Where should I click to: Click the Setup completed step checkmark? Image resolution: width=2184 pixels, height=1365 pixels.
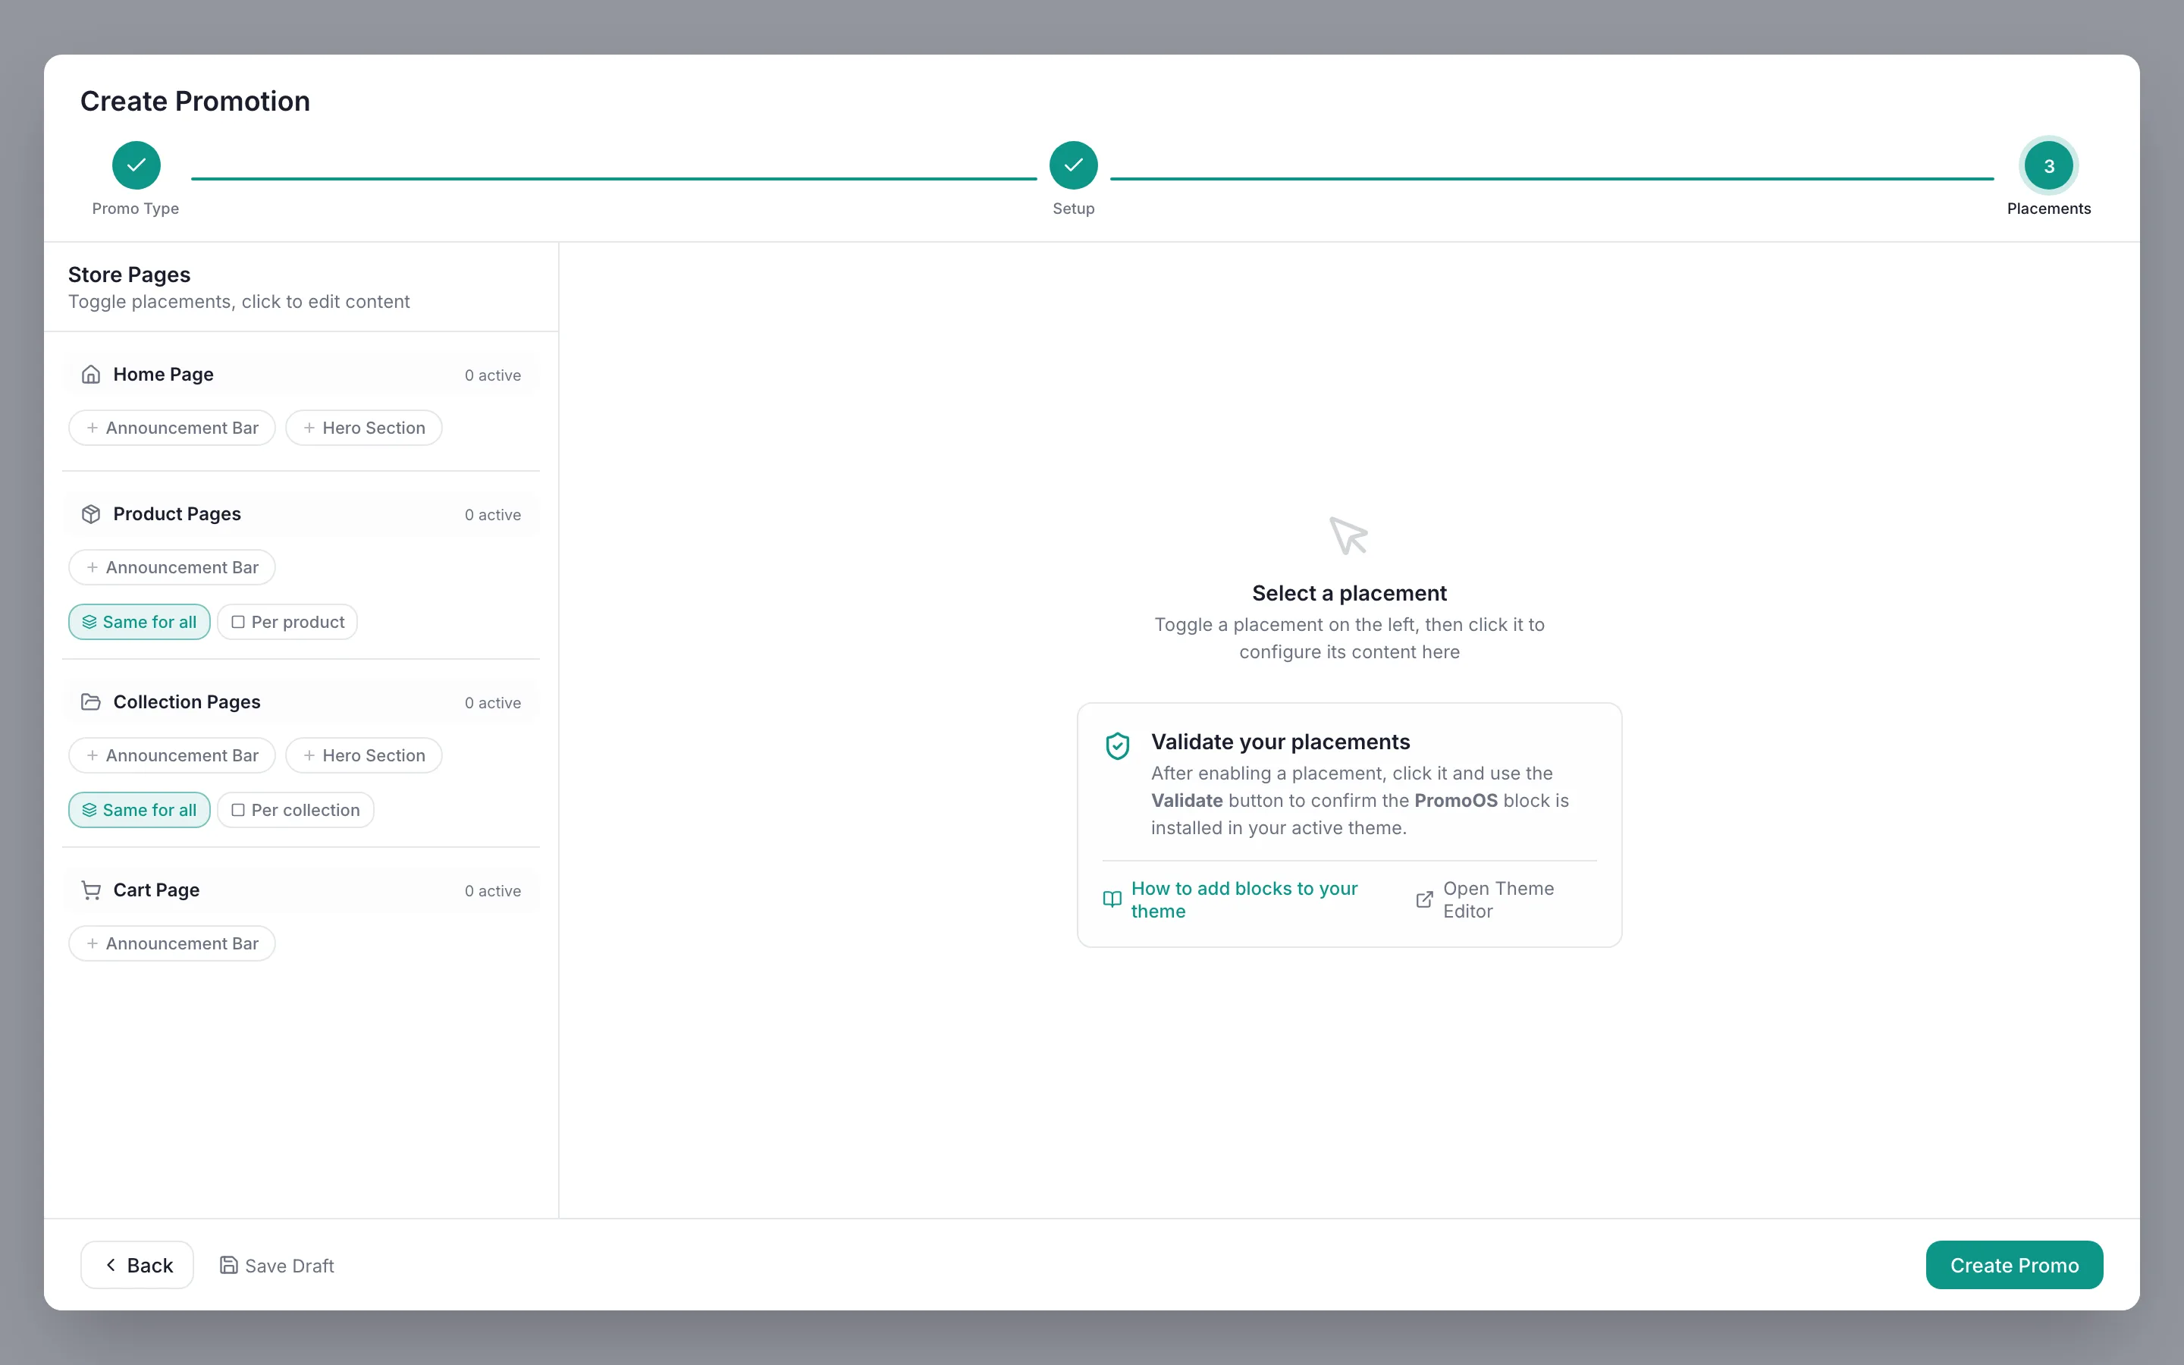(1073, 165)
